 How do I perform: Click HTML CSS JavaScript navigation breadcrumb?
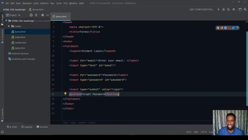(x=14, y=9)
